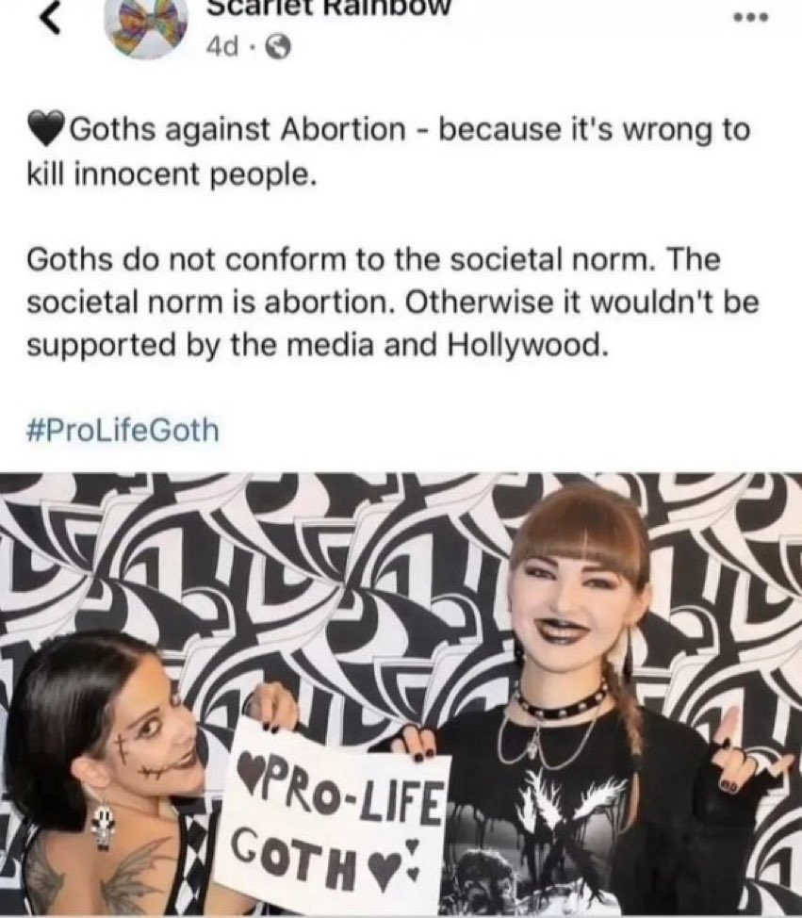The width and height of the screenshot is (802, 918).
Task: Click the globe public privacy icon
Action: (278, 47)
